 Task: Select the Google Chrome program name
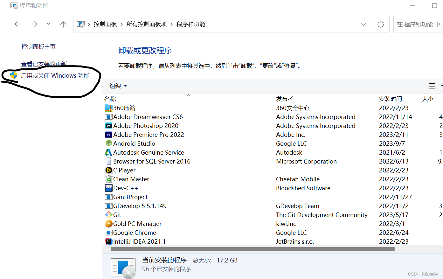135,233
